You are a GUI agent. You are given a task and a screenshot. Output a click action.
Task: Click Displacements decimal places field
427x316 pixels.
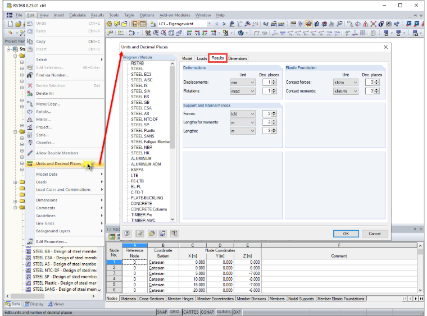click(267, 82)
